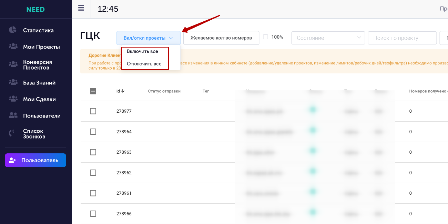448x224 pixels.
Task: Click the add-user icon in Пользователь button
Action: click(x=13, y=160)
